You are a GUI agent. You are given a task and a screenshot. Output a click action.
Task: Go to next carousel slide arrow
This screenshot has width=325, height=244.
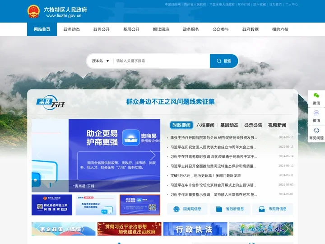153,155
